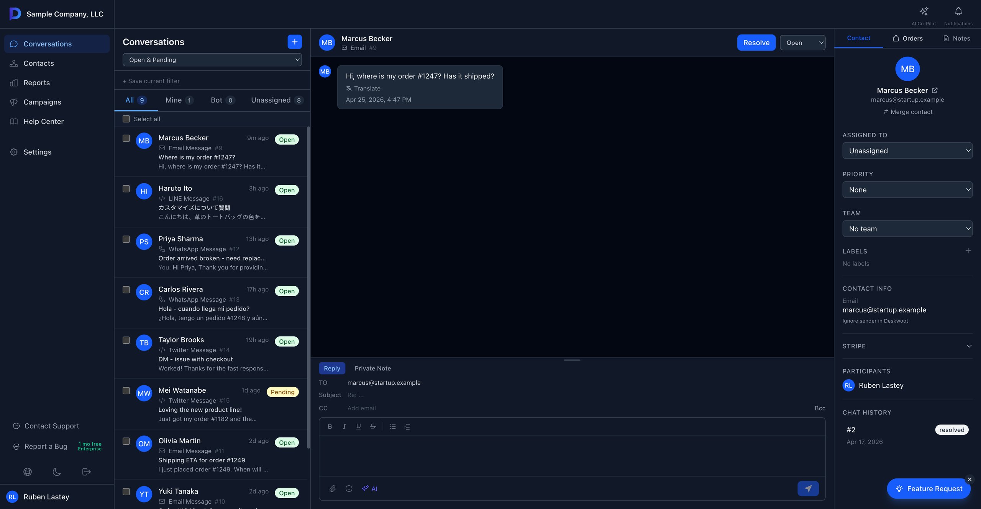Toggle dark mode moon icon
The image size is (981, 509).
(57, 472)
